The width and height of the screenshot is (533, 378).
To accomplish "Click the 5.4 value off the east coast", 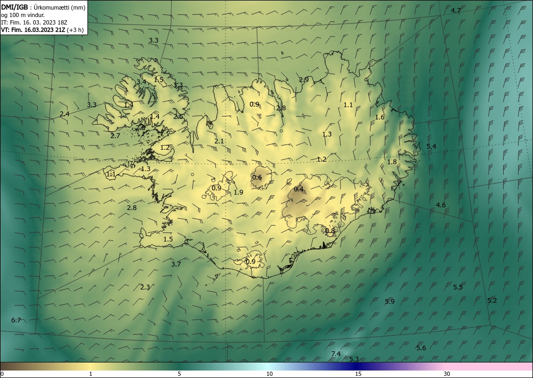I will point(431,147).
